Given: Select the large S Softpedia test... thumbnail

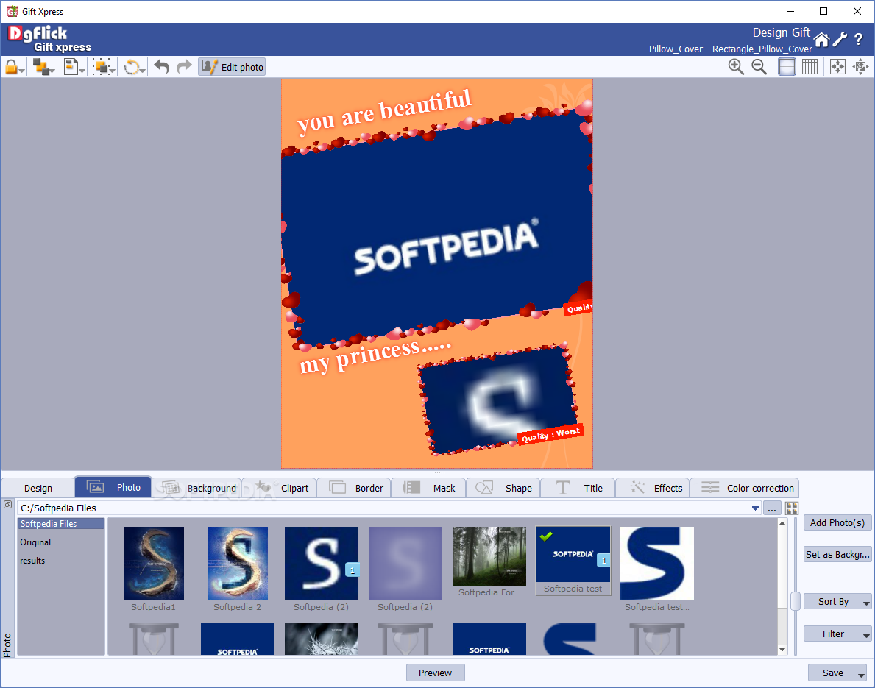Looking at the screenshot, I should 657,564.
